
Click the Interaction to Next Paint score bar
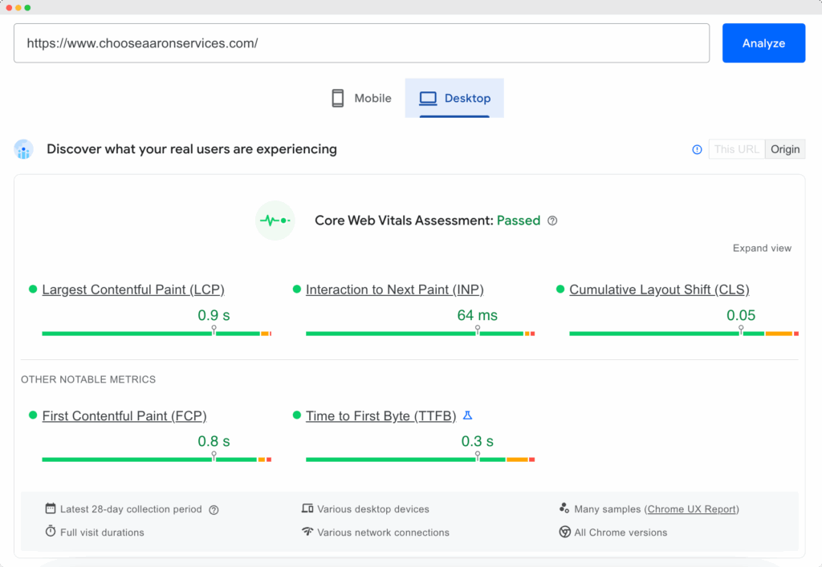tap(417, 333)
